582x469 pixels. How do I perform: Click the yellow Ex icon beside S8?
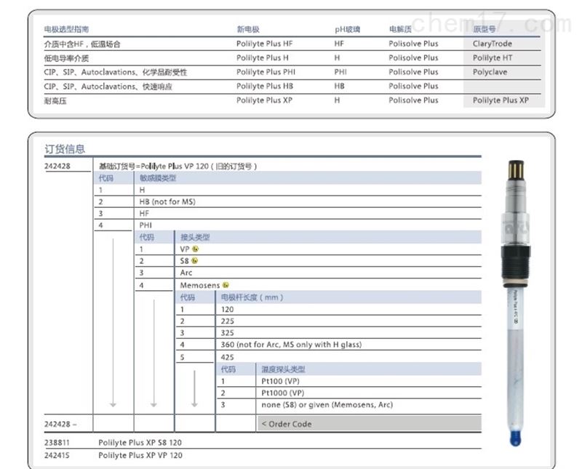[194, 261]
